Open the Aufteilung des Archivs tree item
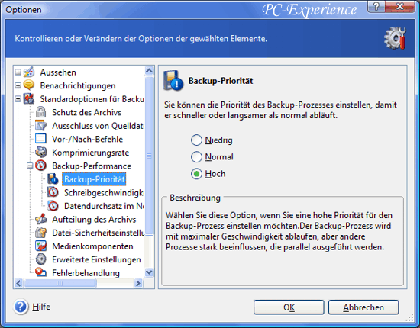 point(94,220)
